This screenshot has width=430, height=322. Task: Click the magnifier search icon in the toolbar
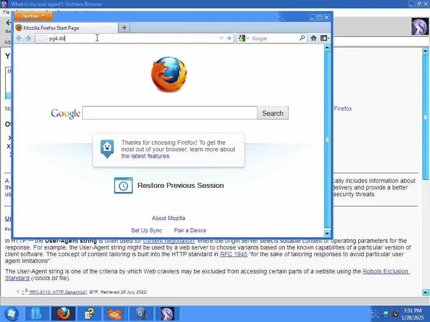[x=302, y=38]
